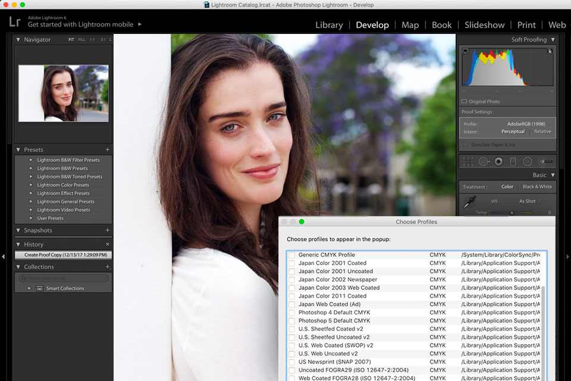
Task: Set treatment to Black & White
Action: (537, 187)
